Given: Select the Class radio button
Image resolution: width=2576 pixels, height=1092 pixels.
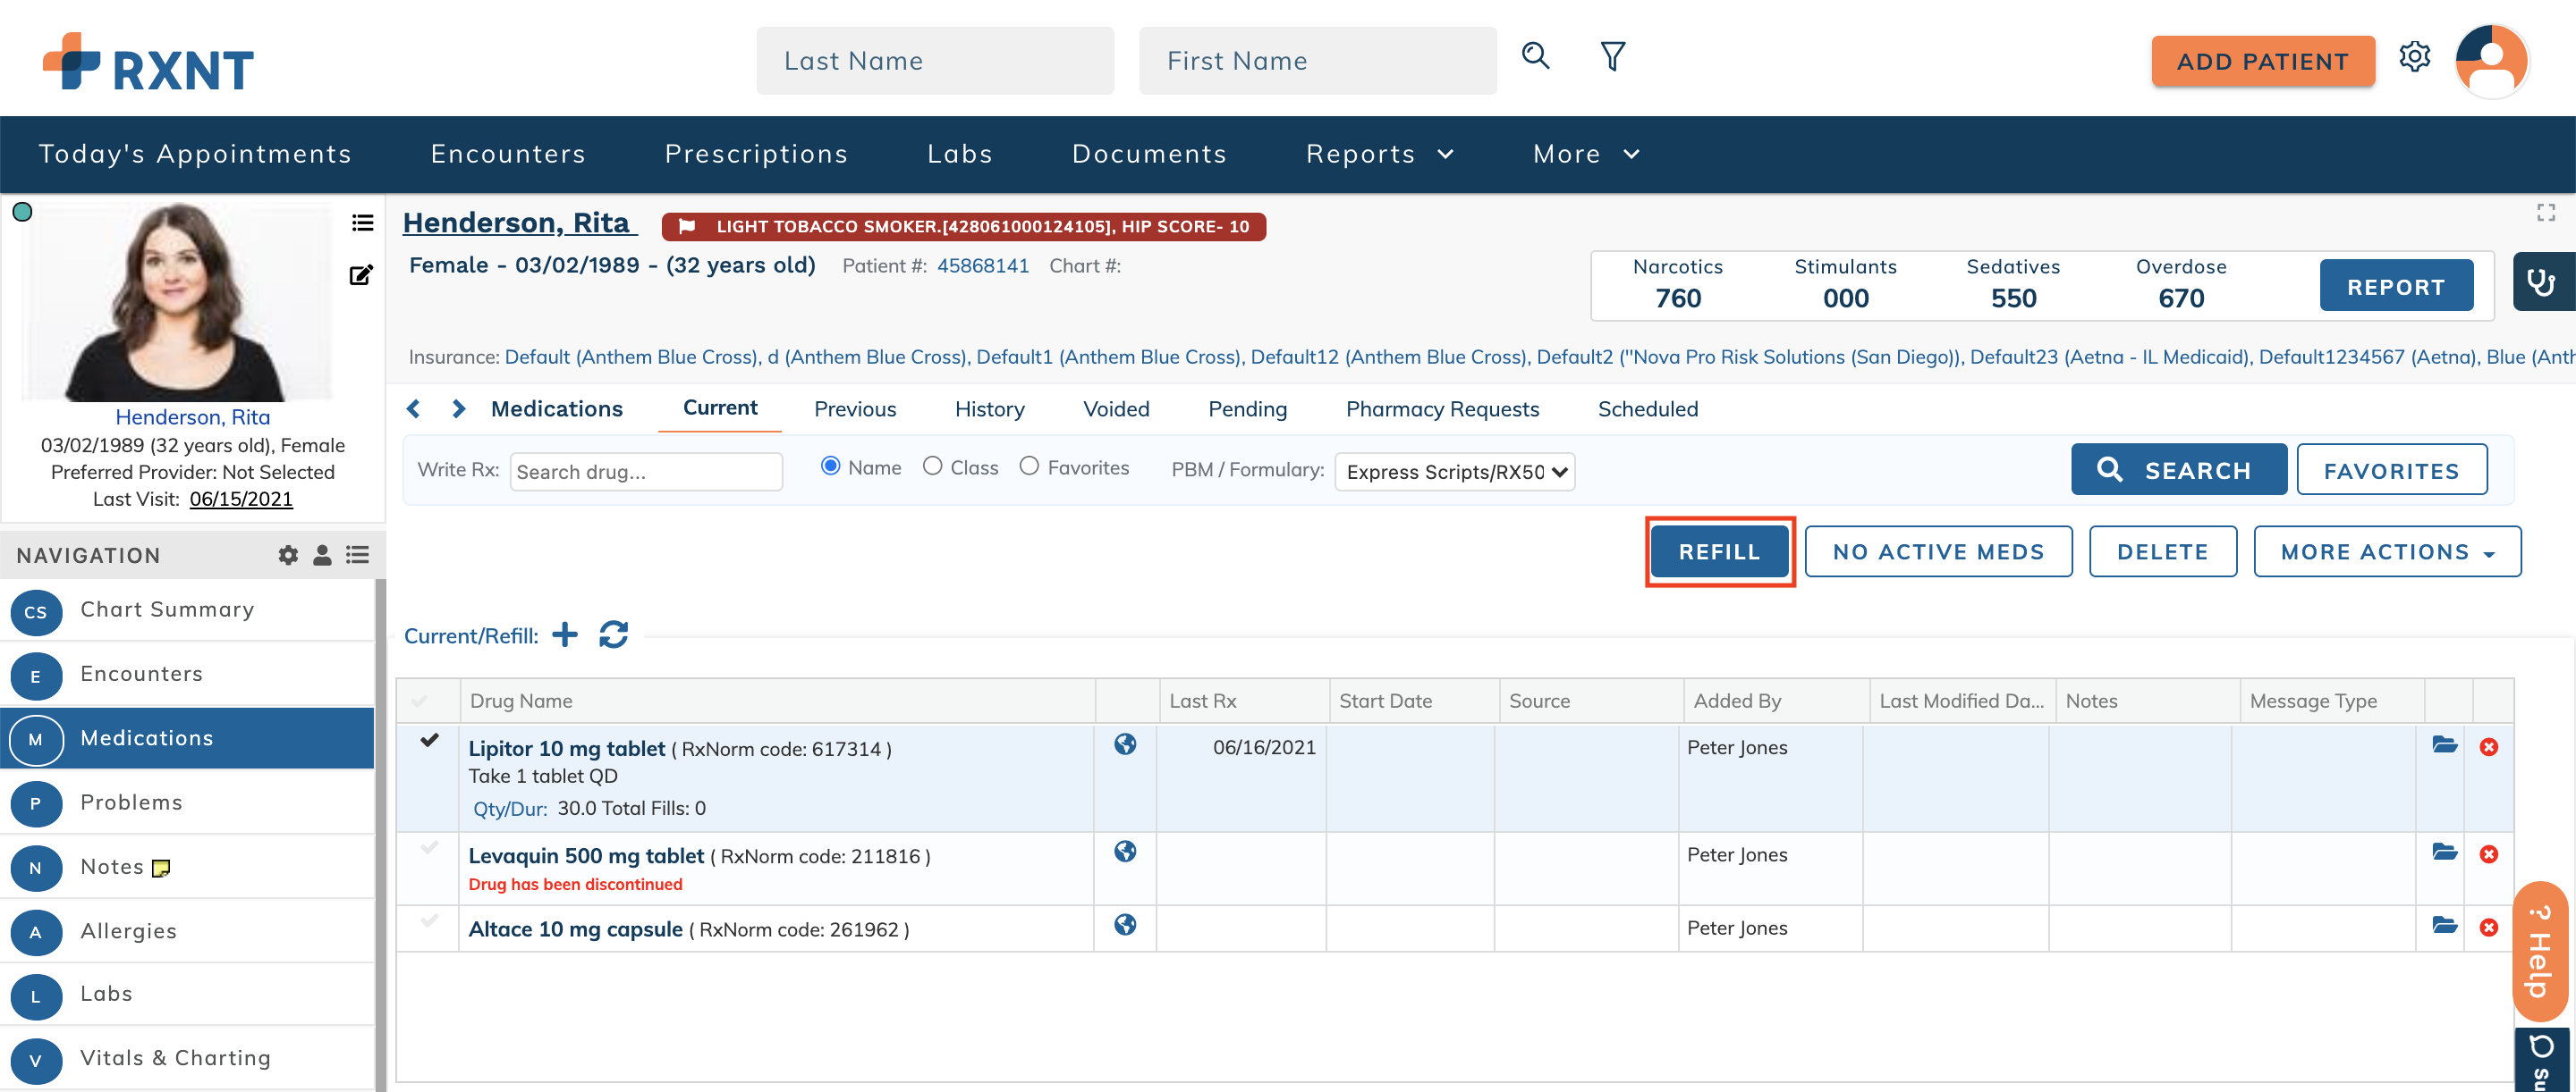Looking at the screenshot, I should coord(932,466).
